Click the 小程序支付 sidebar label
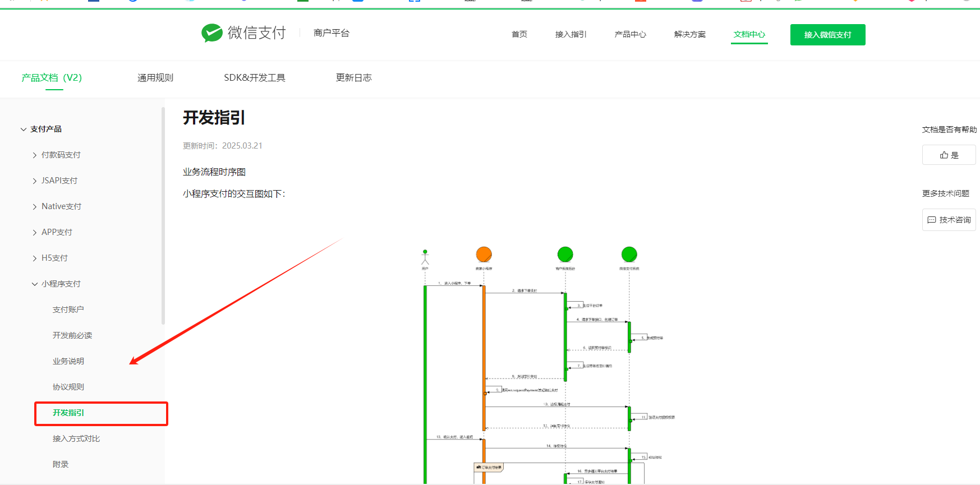 (61, 284)
